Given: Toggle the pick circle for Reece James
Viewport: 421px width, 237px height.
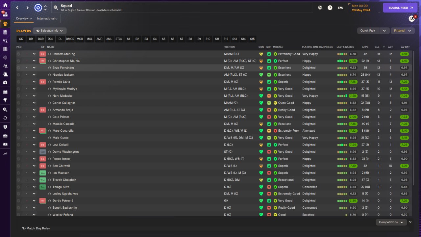Looking at the screenshot, I should click(x=18, y=159).
